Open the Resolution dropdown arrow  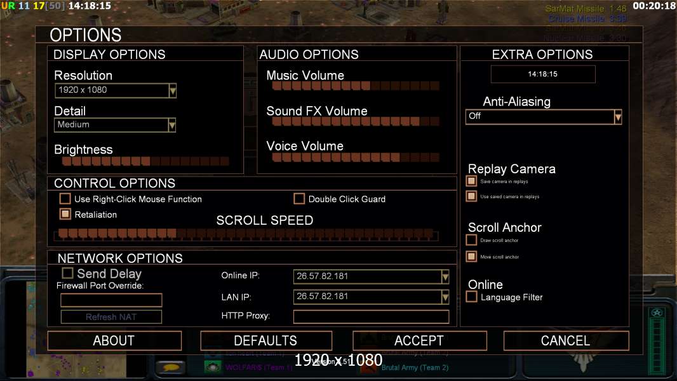173,91
